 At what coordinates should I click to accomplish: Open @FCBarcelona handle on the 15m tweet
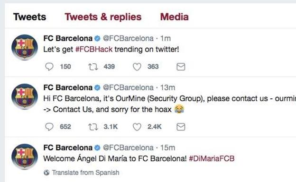coord(128,148)
